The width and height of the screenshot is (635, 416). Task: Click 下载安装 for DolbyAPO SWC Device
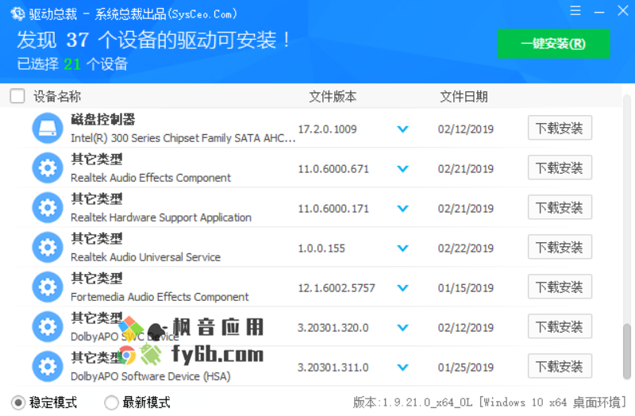[560, 326]
